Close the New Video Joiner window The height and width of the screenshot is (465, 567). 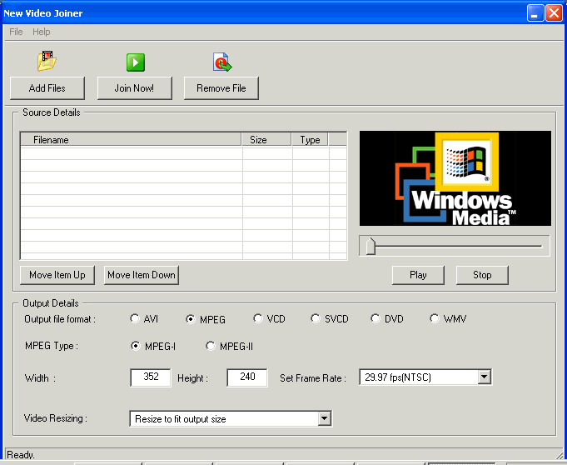[554, 13]
